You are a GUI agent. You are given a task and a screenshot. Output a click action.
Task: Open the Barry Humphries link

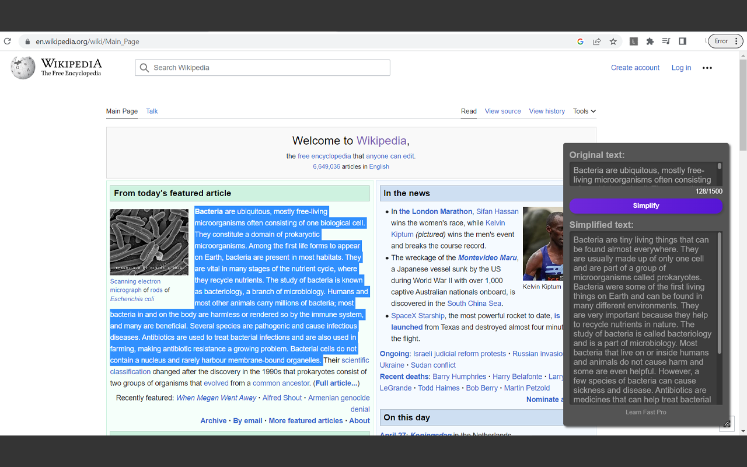coord(459,377)
